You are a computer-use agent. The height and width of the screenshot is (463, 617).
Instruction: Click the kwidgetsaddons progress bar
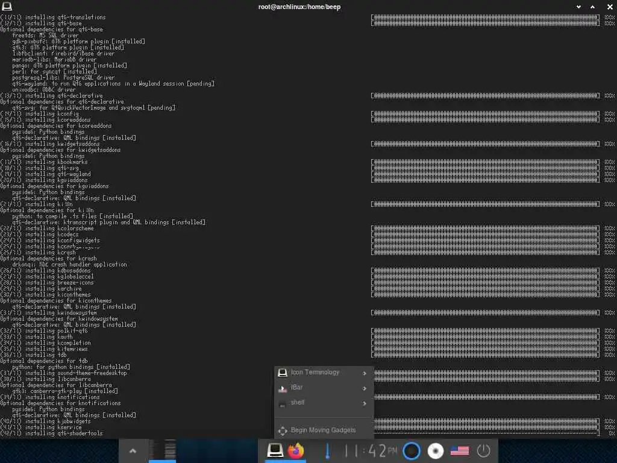[x=485, y=143]
